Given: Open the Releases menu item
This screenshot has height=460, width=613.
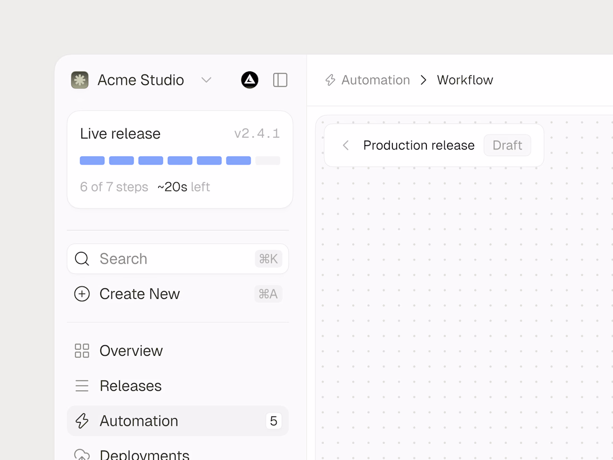Looking at the screenshot, I should [x=178, y=386].
